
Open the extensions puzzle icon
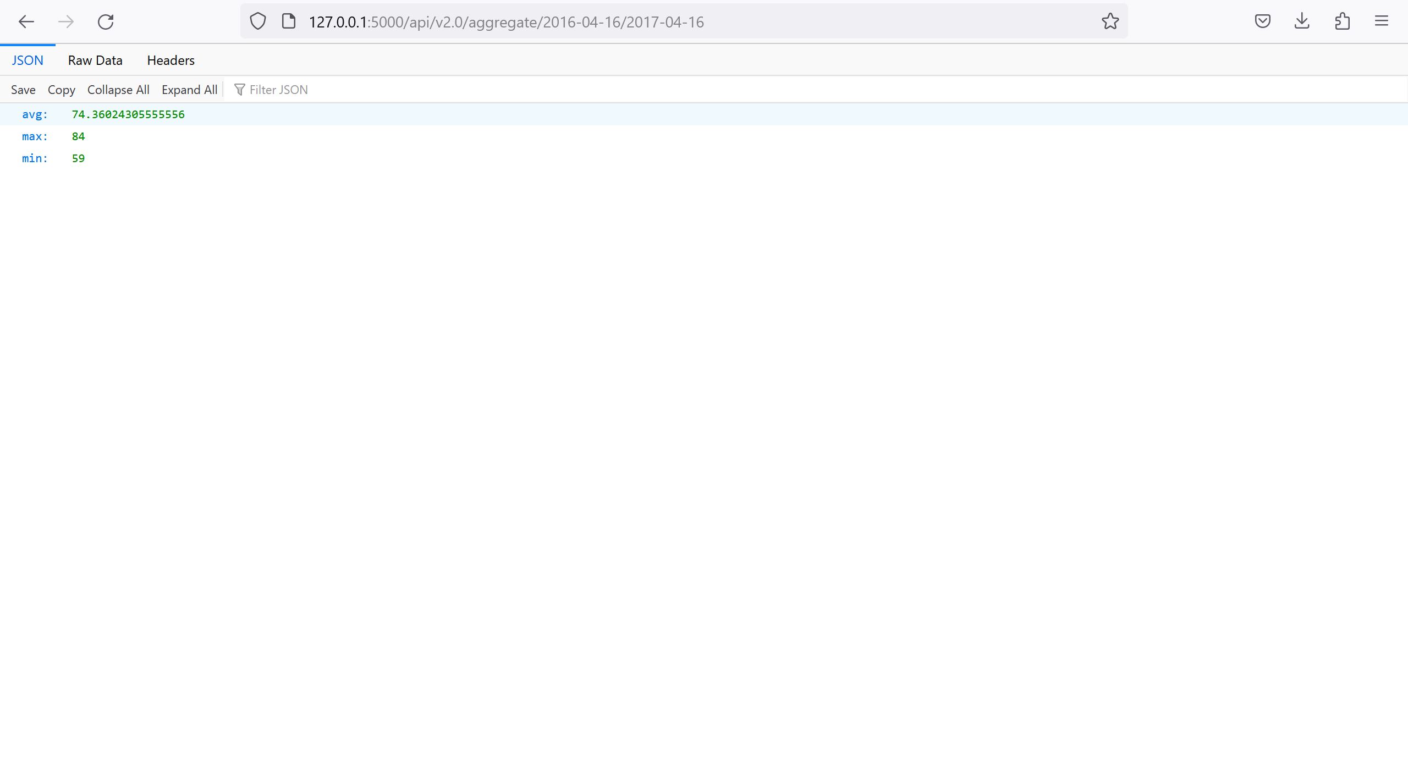[x=1342, y=21]
